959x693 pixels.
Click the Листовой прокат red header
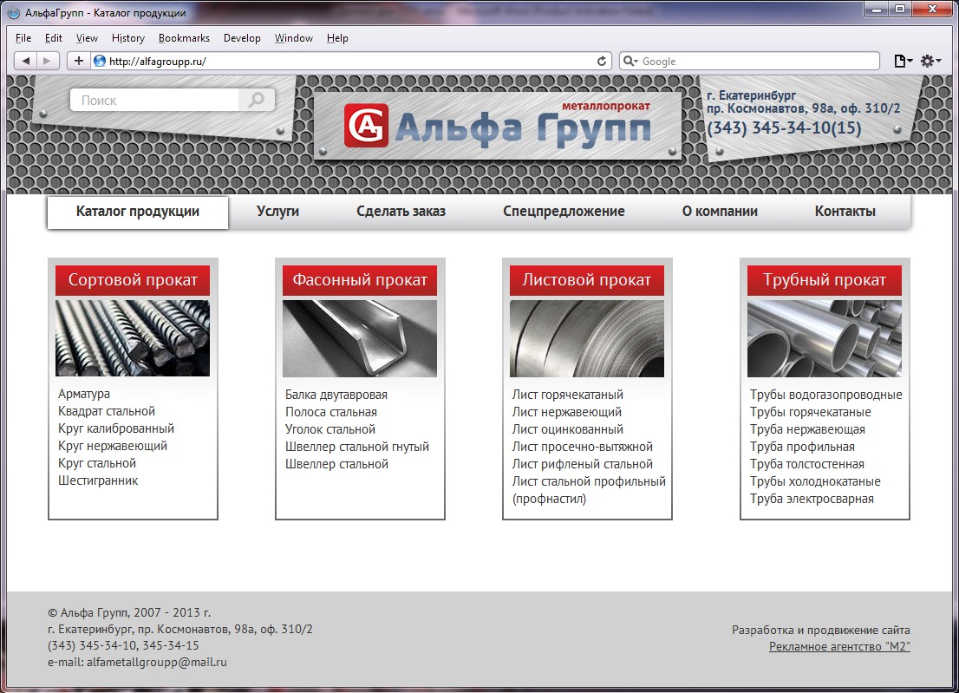coord(586,280)
